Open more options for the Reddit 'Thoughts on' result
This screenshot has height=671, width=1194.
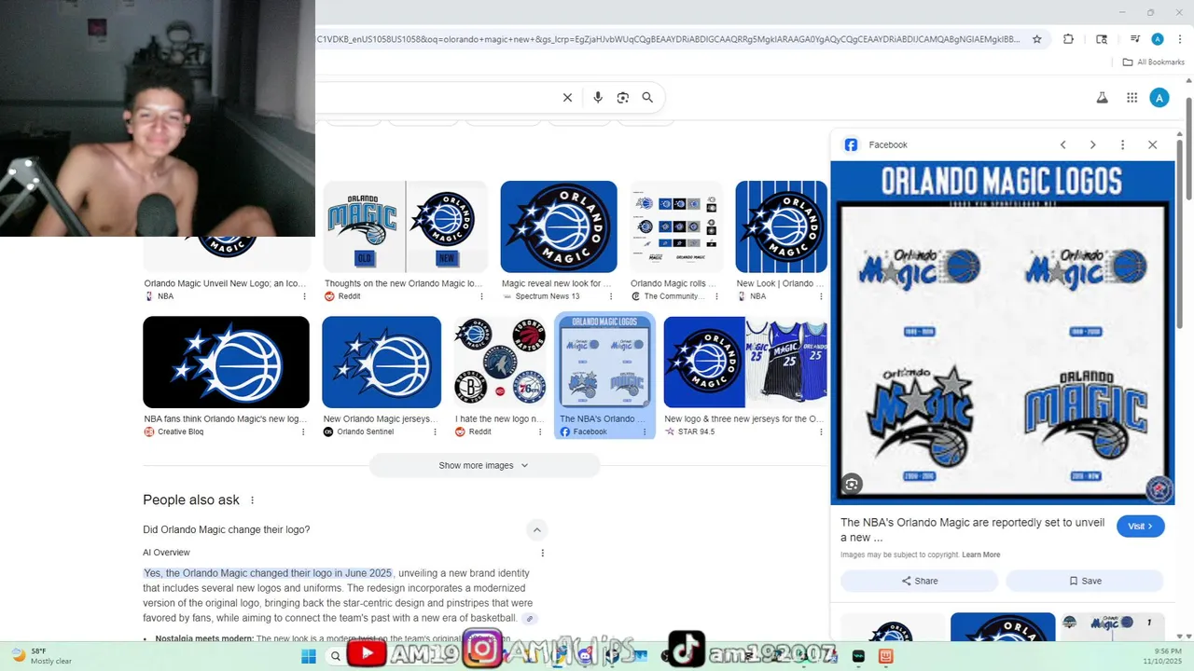point(481,296)
